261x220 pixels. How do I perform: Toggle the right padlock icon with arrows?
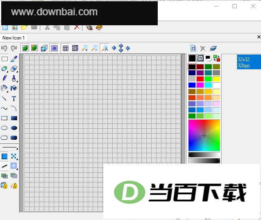[x=14, y=185]
